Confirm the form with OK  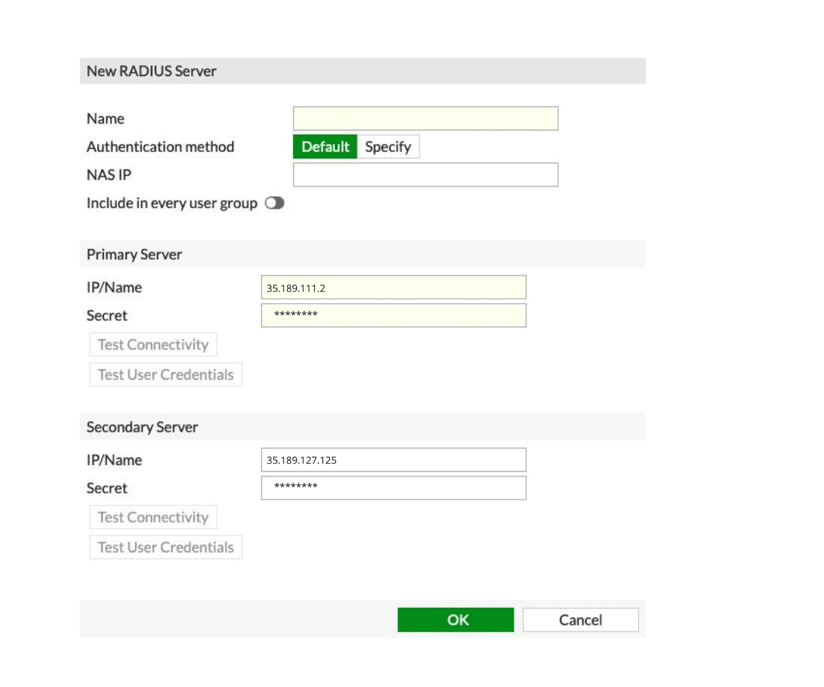pyautogui.click(x=456, y=620)
